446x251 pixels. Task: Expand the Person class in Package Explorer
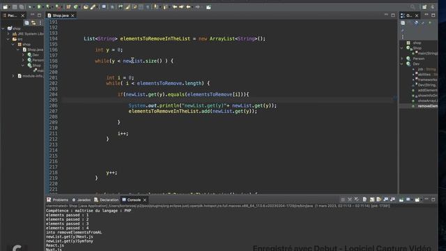(x=24, y=60)
